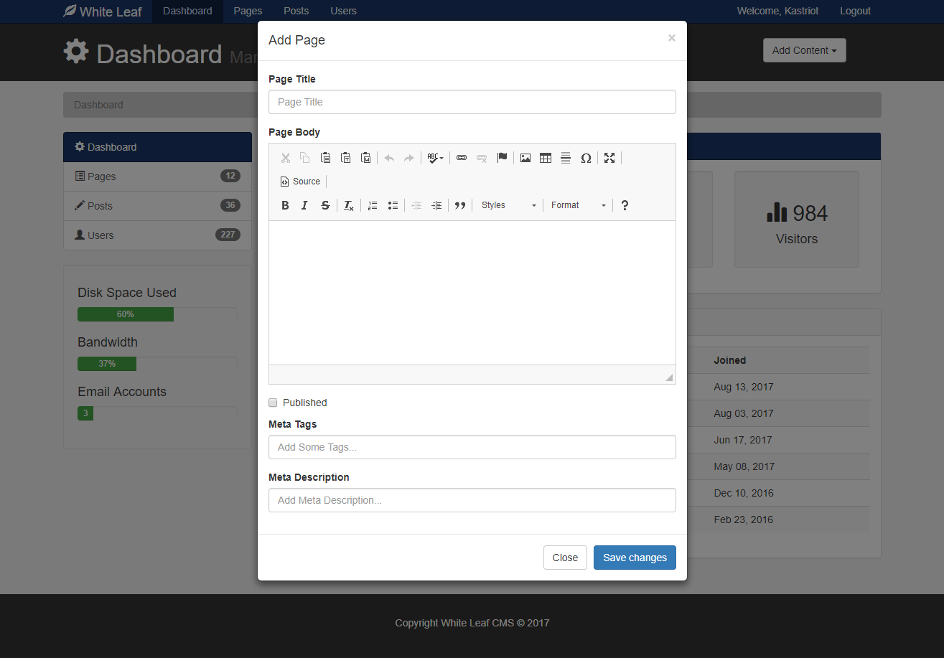Open the Format dropdown in the editor
The width and height of the screenshot is (944, 658).
(x=577, y=205)
